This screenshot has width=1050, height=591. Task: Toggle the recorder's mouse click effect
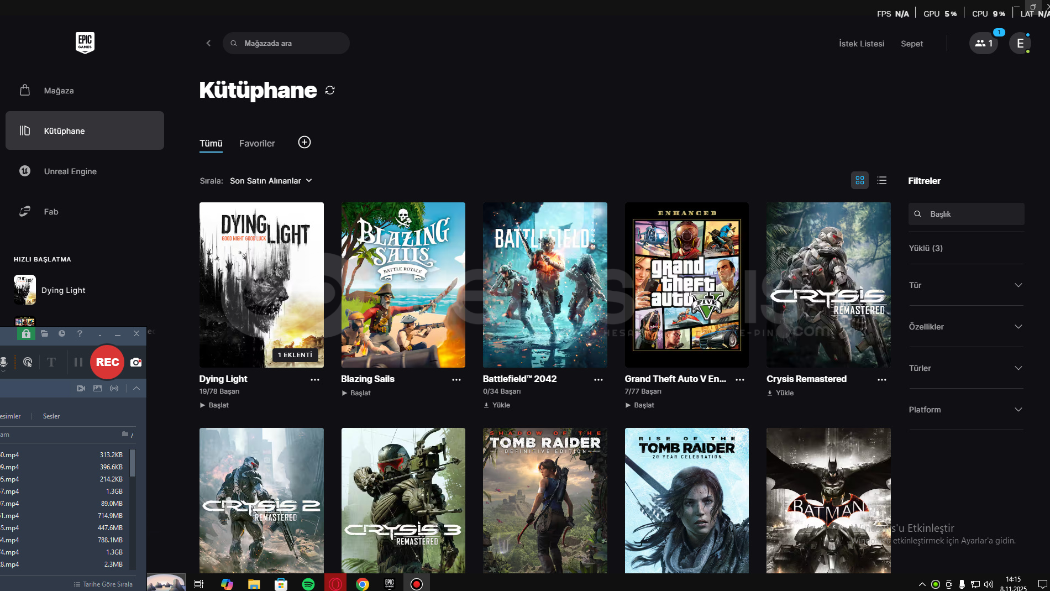click(28, 362)
